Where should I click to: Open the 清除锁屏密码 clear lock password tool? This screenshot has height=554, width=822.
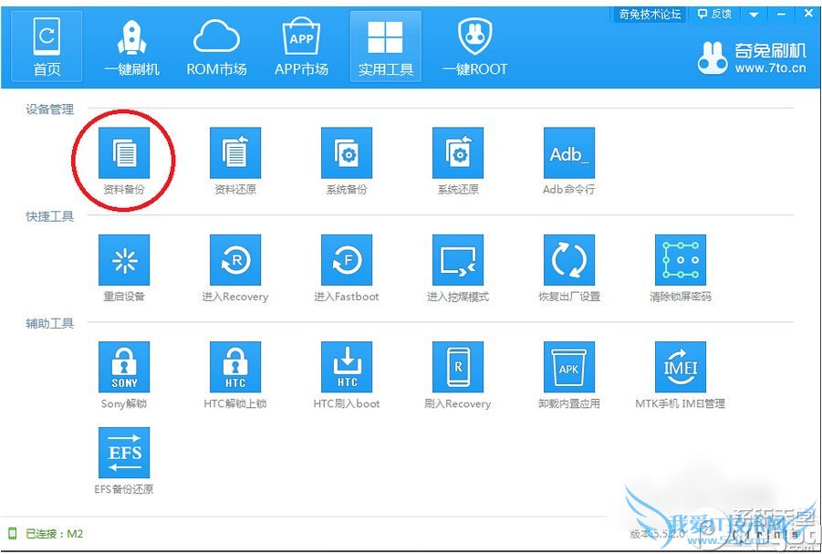[681, 260]
